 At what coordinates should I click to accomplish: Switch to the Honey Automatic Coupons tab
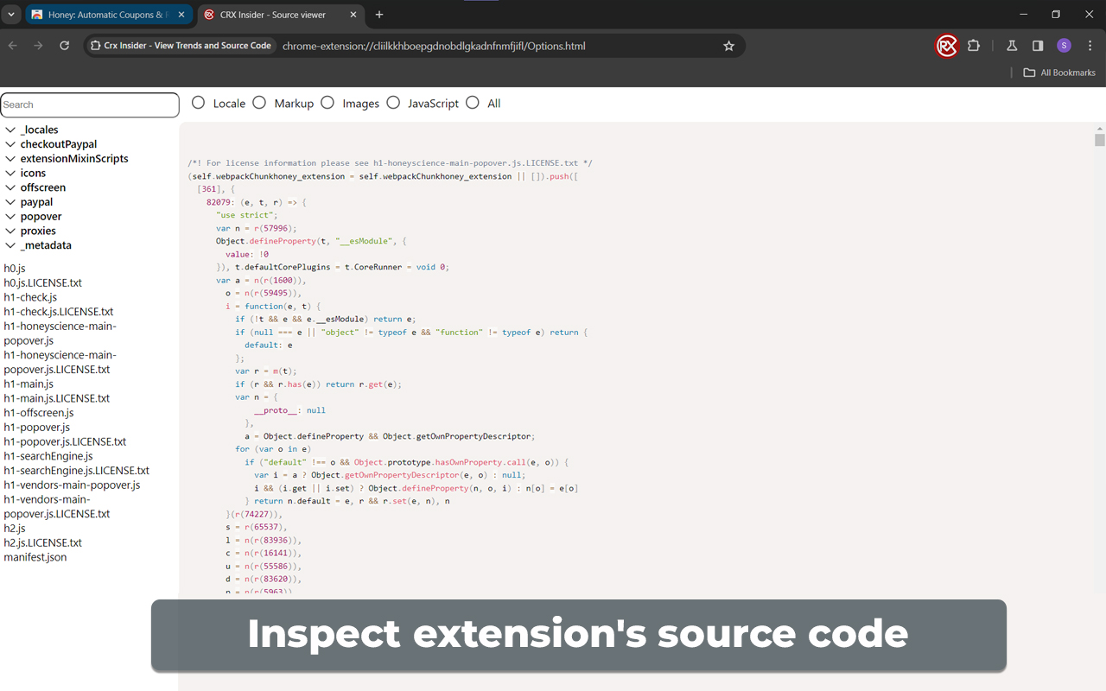point(109,15)
